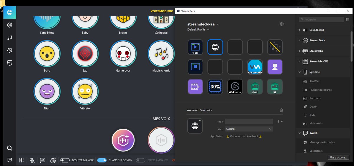This screenshot has width=354, height=166.
Task: Select the chat key in Stream Deck grid
Action: 255,87
